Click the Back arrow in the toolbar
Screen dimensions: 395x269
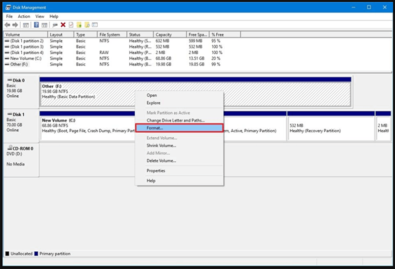point(7,25)
